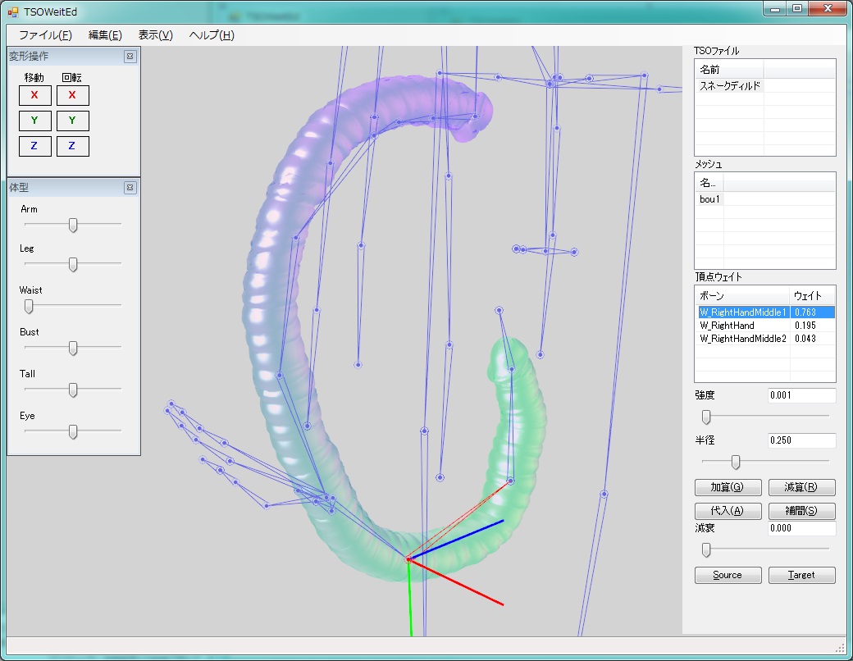Open the 表示(V) menu
This screenshot has height=661, width=853.
coord(155,35)
